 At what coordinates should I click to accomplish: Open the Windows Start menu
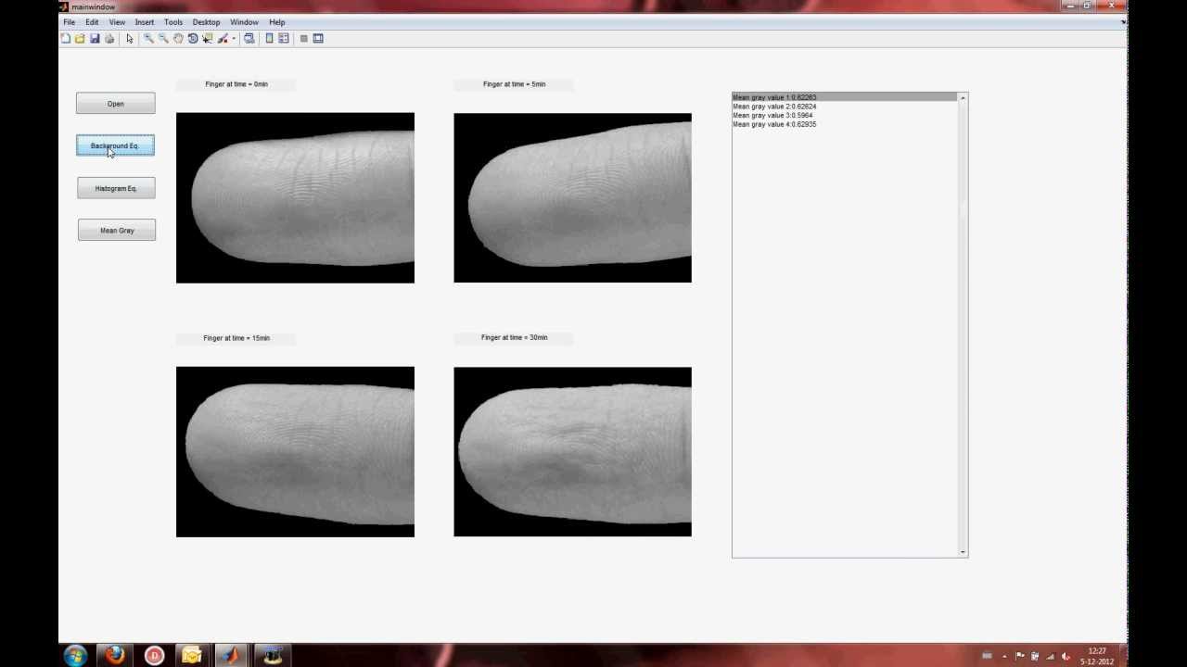click(x=75, y=656)
